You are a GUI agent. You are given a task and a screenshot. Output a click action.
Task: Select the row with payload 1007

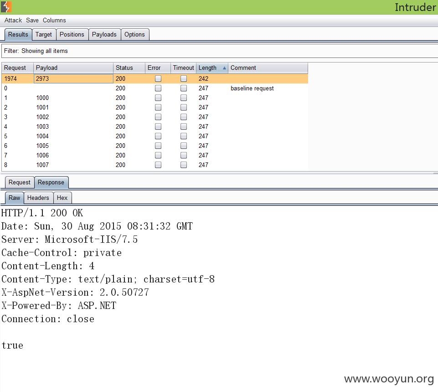[x=155, y=165]
